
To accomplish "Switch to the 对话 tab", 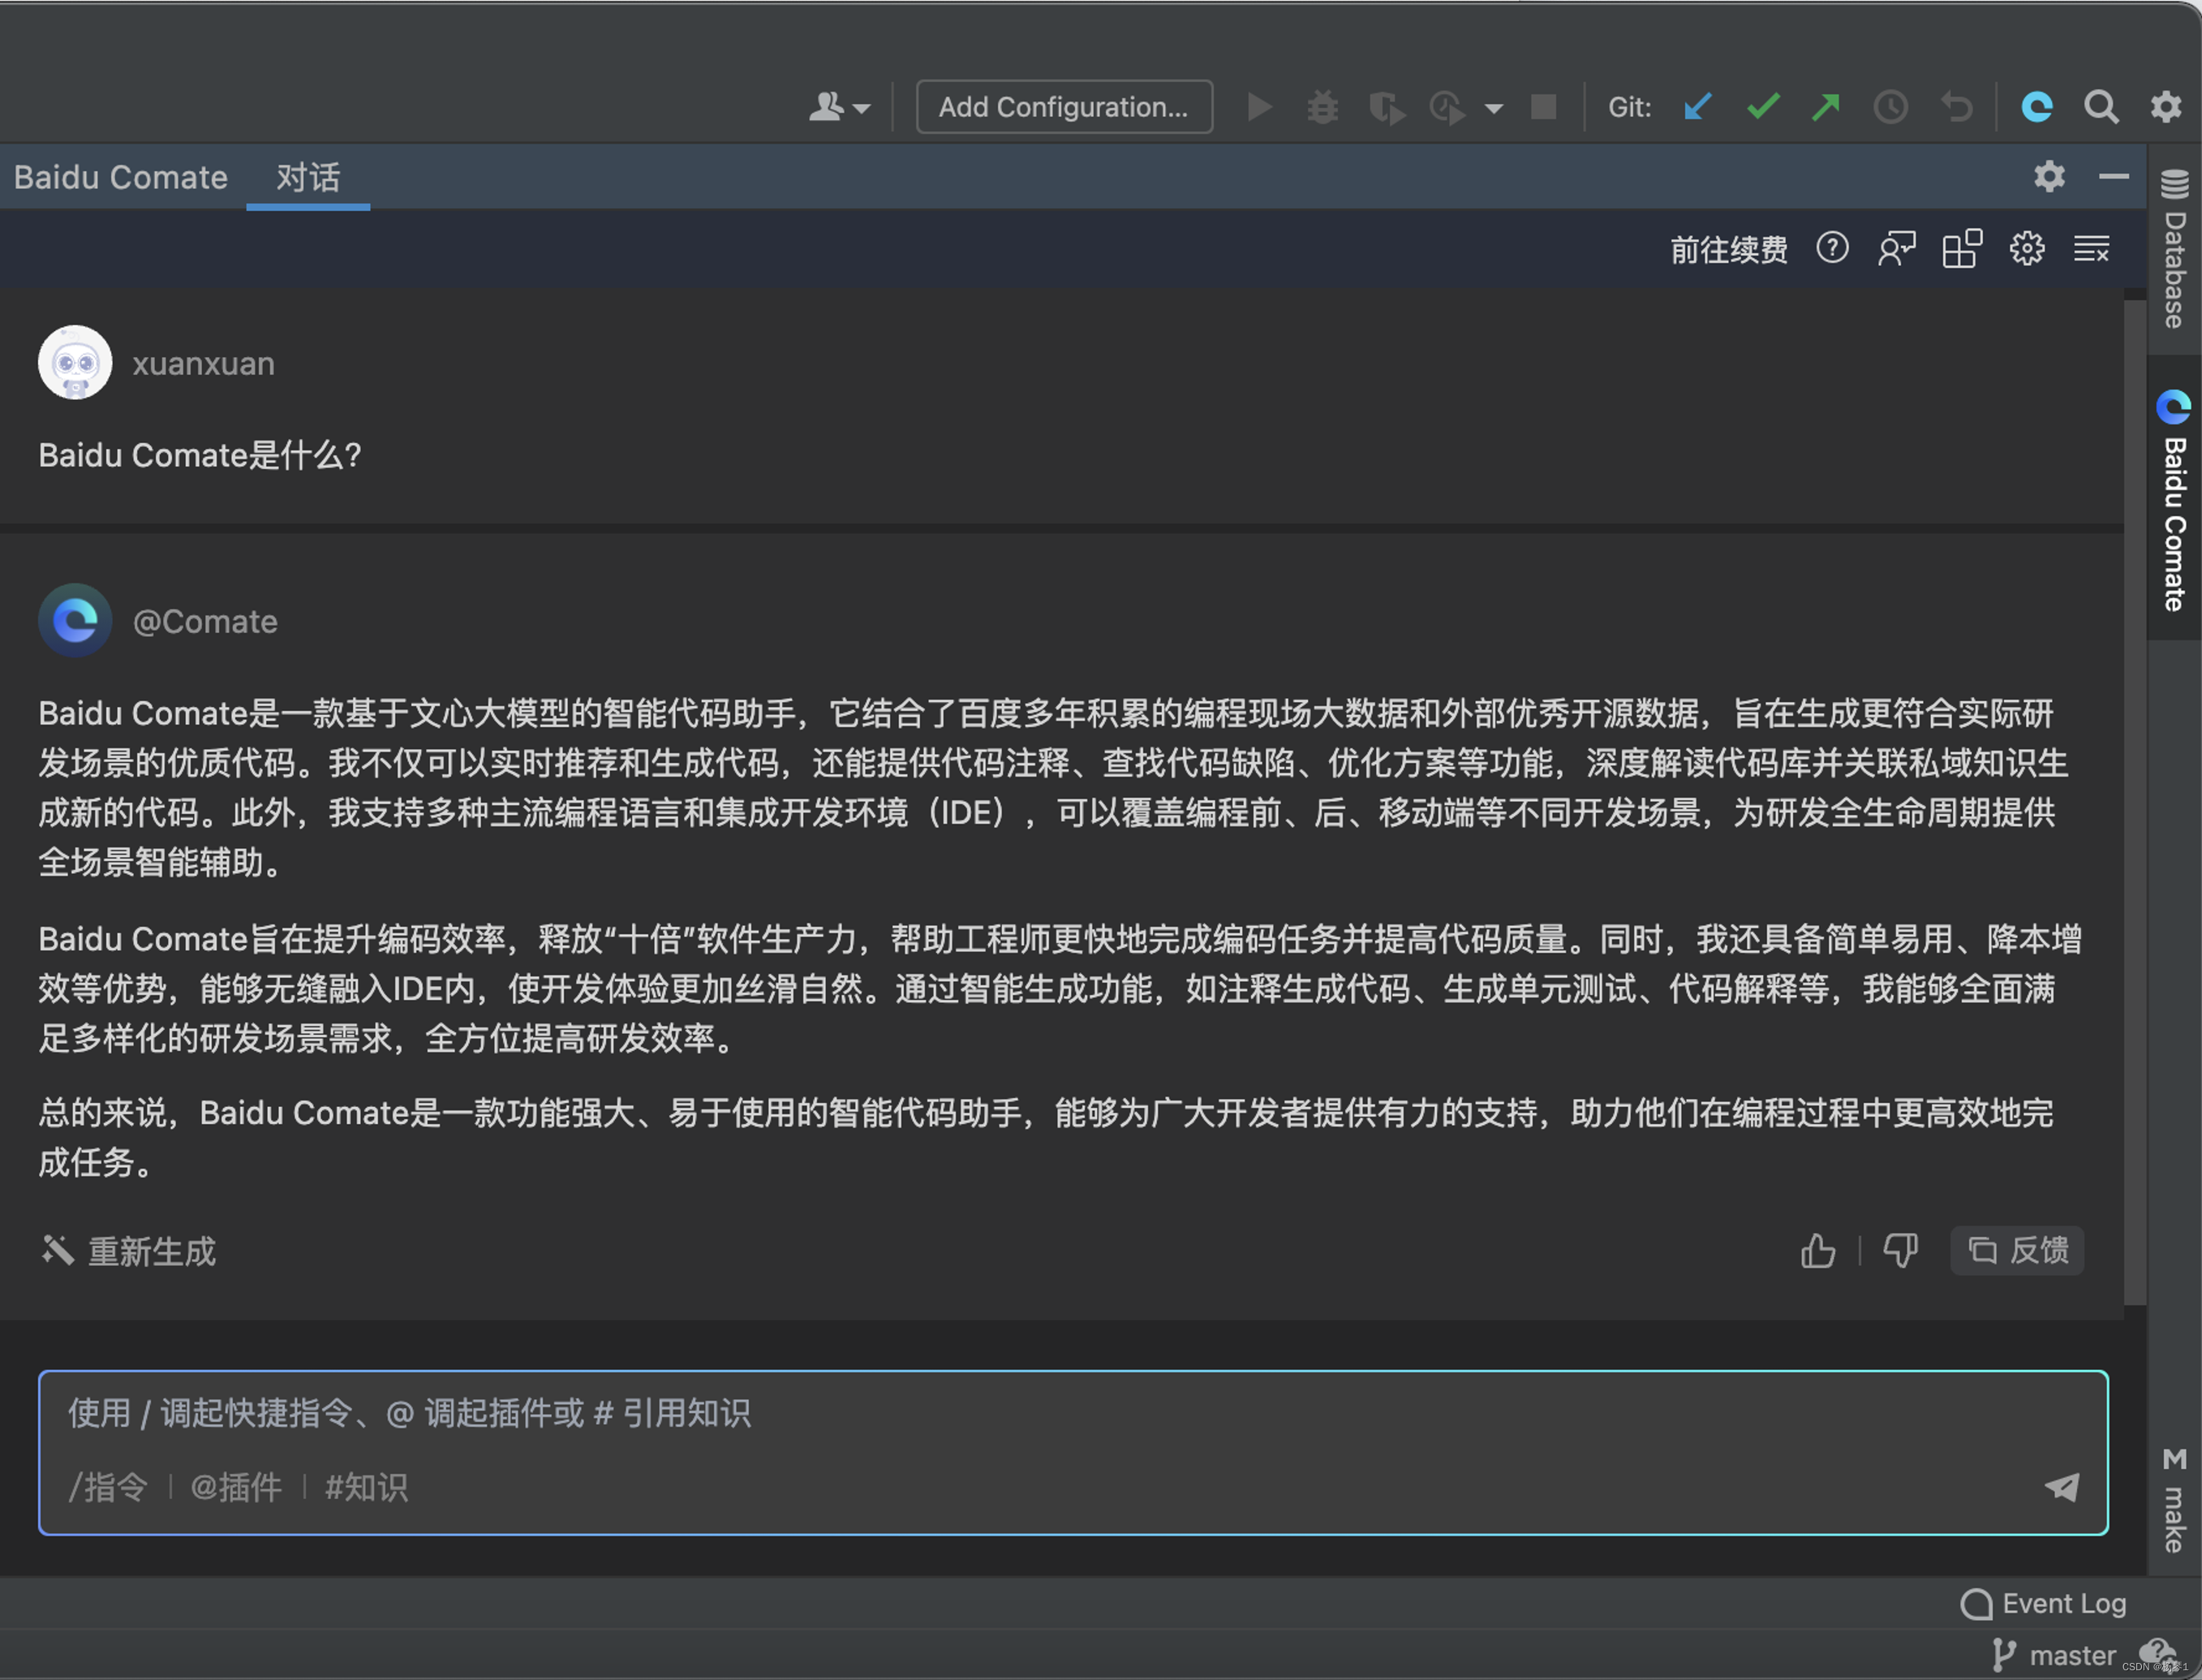I will (x=308, y=177).
